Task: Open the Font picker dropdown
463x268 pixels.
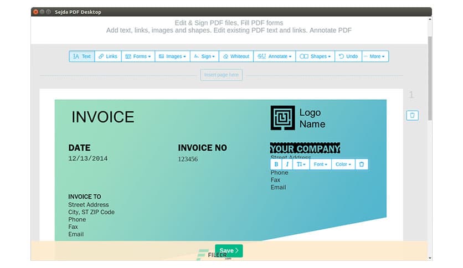Action: pos(320,164)
